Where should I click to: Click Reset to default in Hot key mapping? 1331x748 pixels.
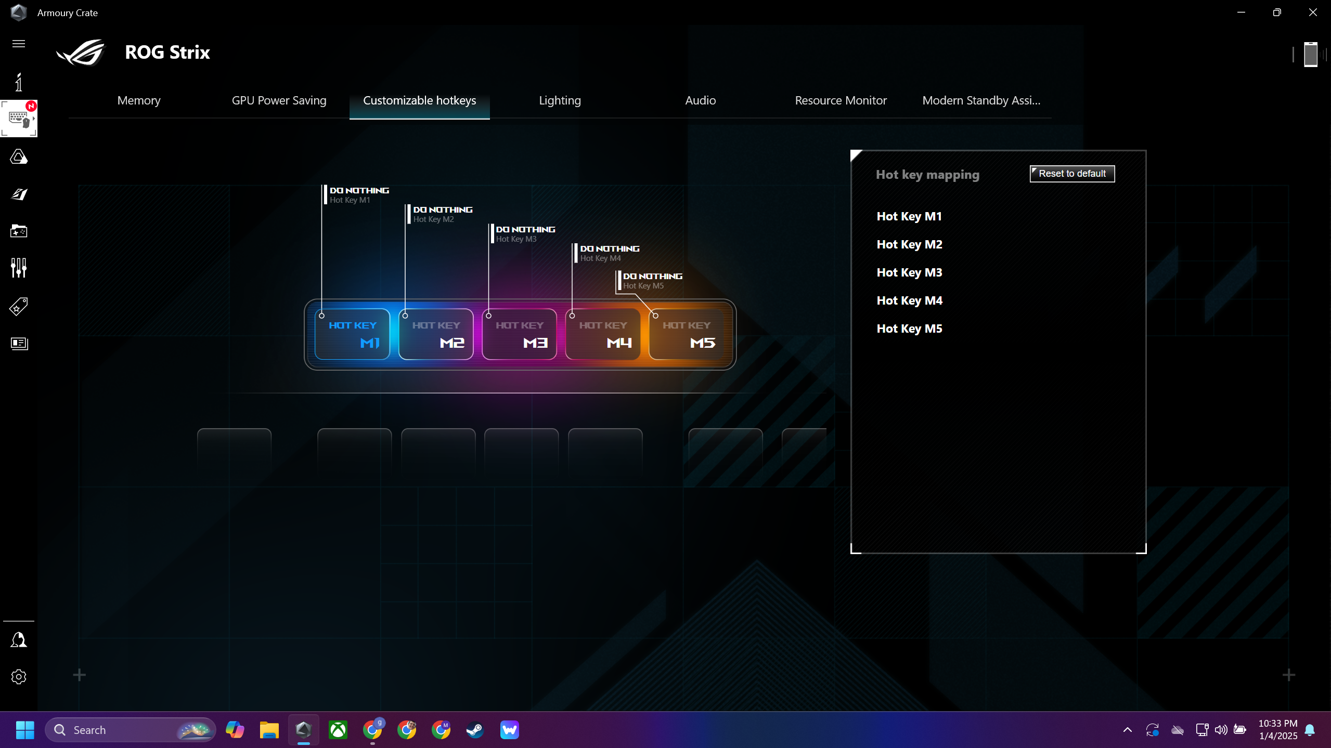1071,174
